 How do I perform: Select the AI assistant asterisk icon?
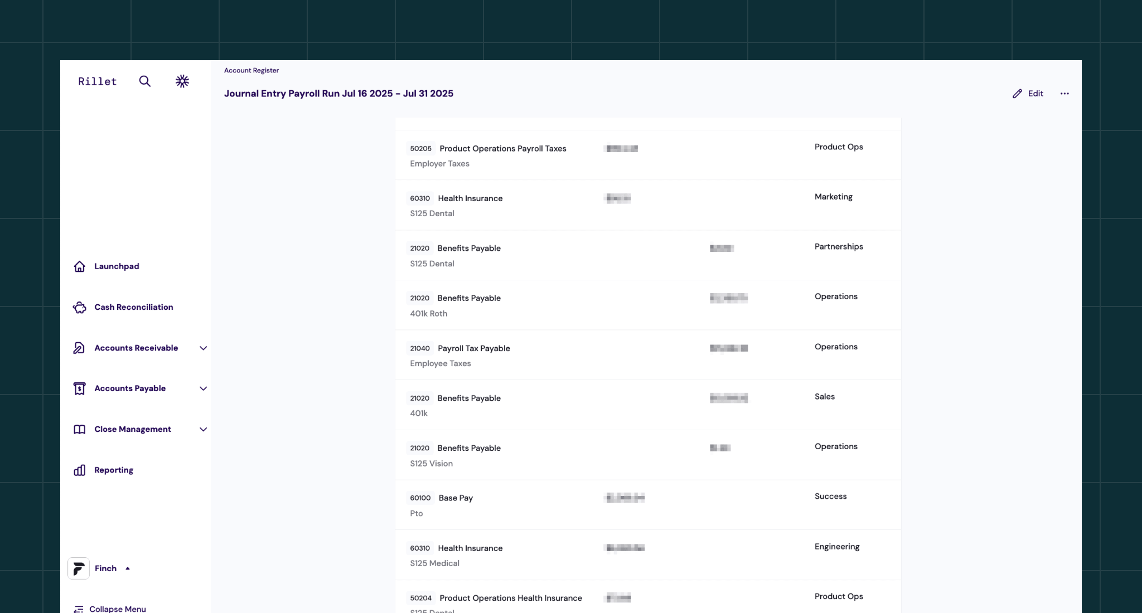182,81
